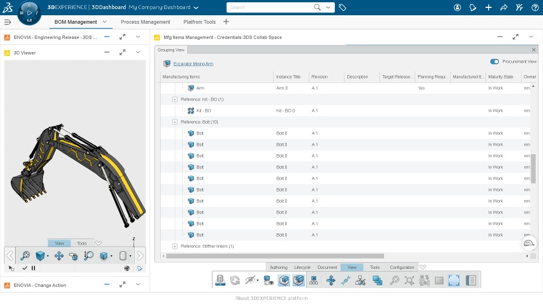
Task: Click the pause button in 3D Viewer
Action: point(33,268)
